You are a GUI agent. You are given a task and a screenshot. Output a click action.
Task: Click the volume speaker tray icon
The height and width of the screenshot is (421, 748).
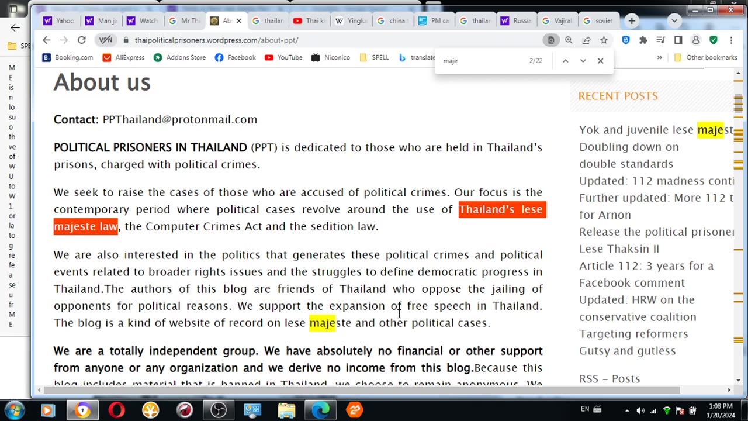click(640, 410)
